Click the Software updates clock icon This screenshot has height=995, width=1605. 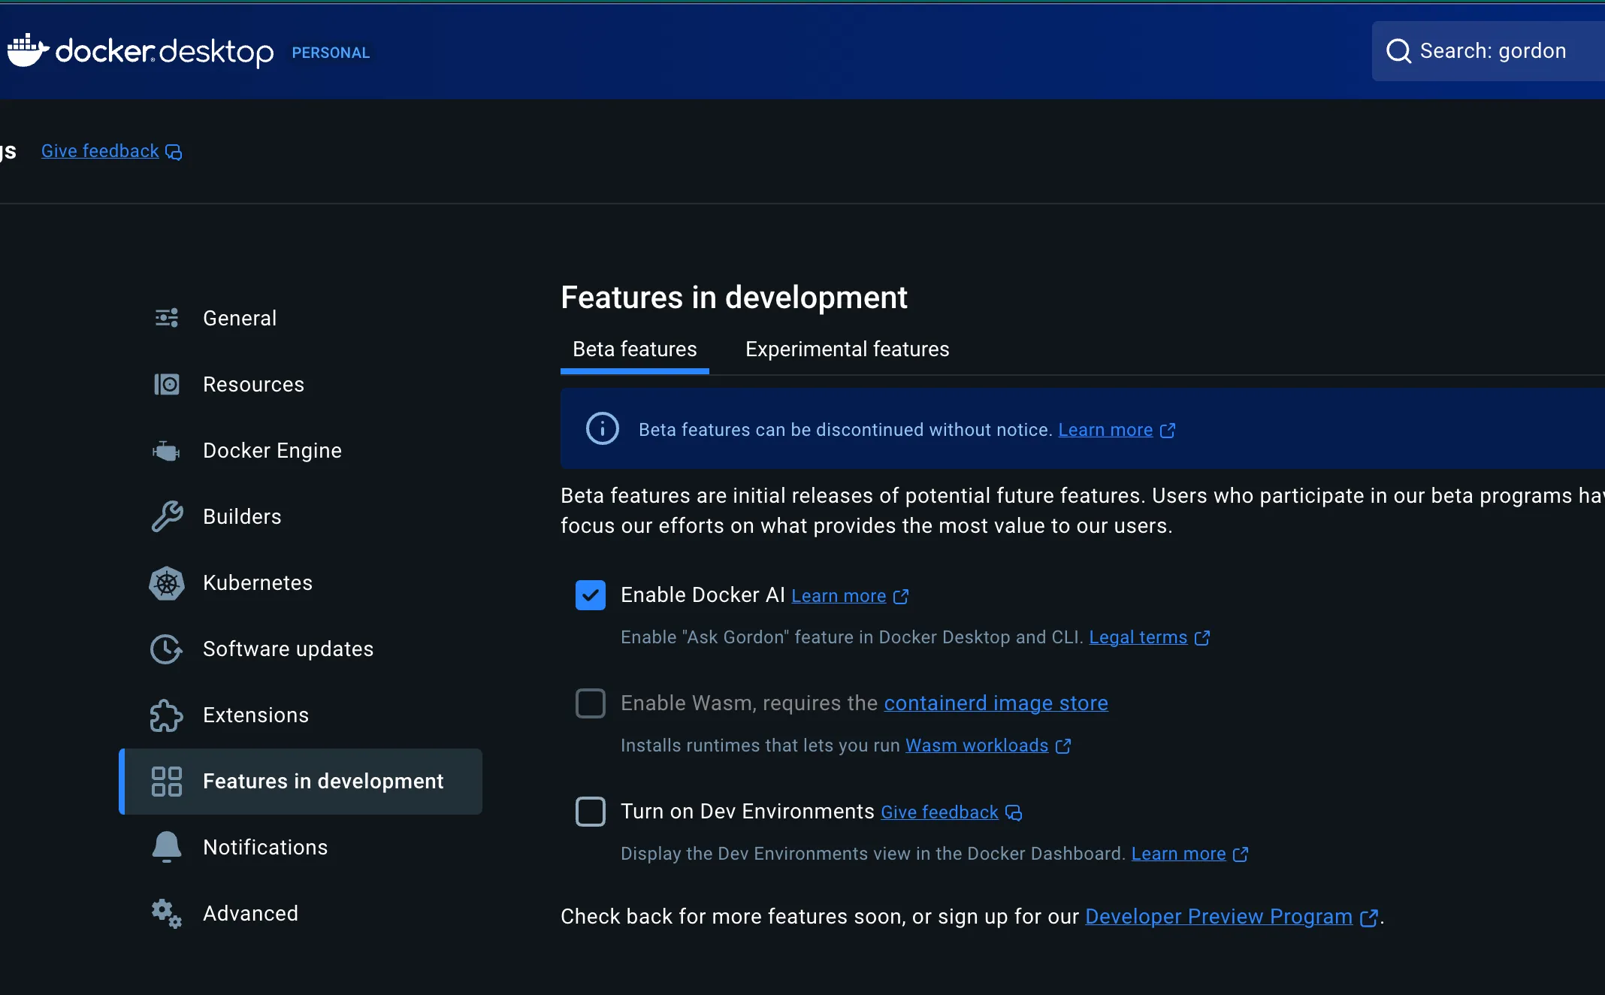[x=167, y=649]
